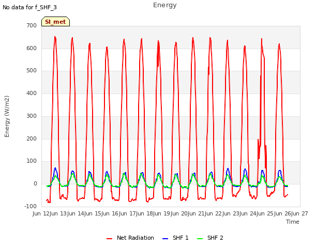
Task: Click the 200 y-axis tick label
Action: click(x=32, y=139)
